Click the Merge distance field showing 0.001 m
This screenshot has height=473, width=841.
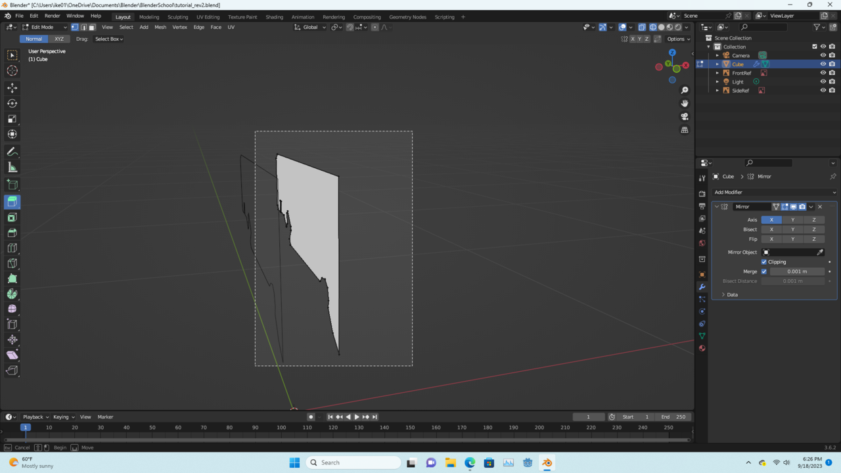797,271
